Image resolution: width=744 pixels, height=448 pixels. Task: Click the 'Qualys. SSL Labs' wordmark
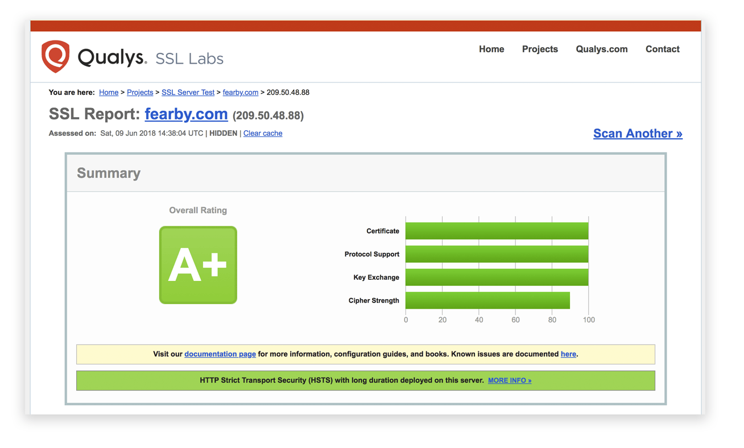click(x=151, y=58)
